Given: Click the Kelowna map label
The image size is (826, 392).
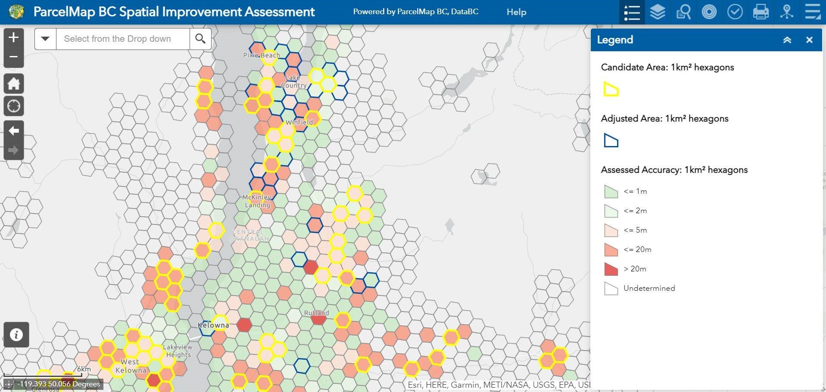Looking at the screenshot, I should [213, 325].
